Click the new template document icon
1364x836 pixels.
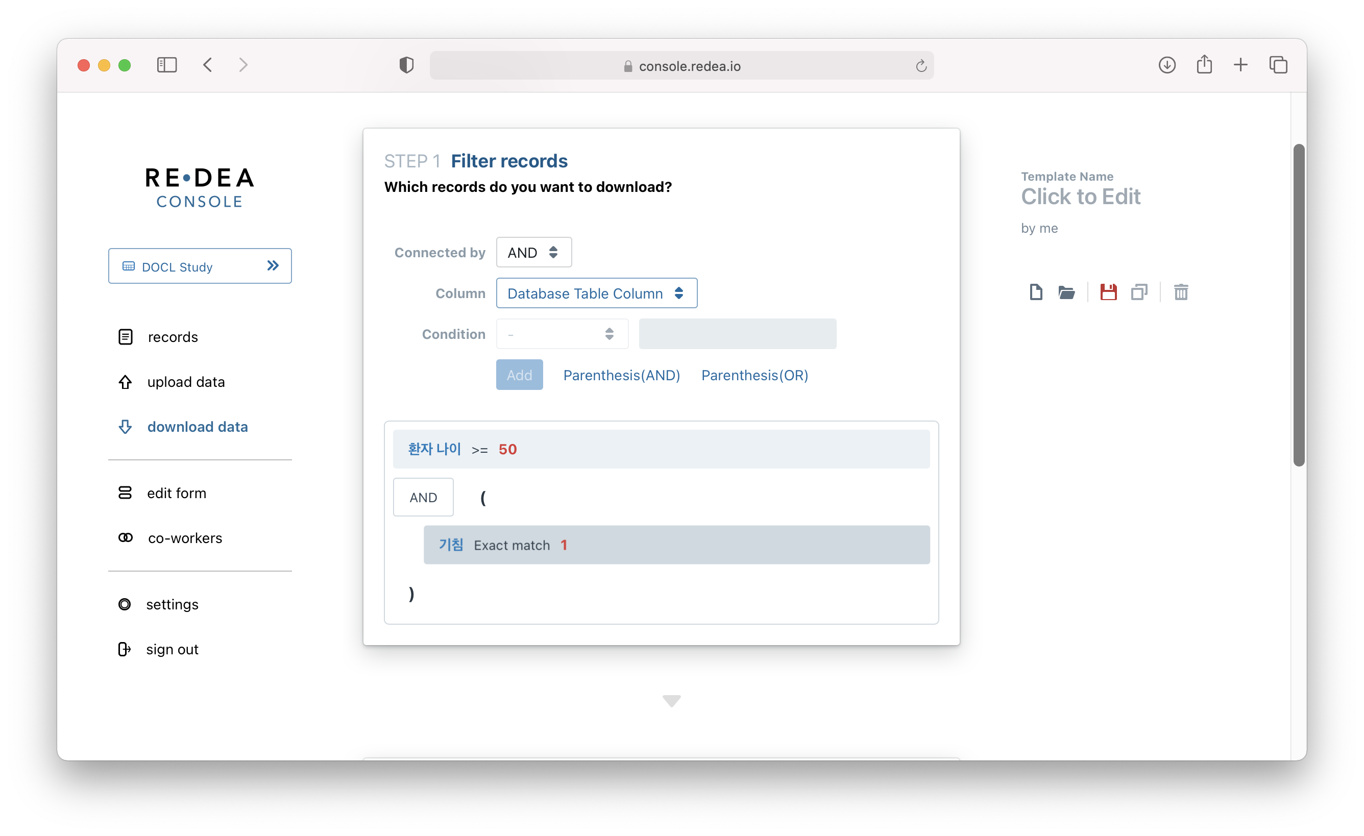point(1036,292)
